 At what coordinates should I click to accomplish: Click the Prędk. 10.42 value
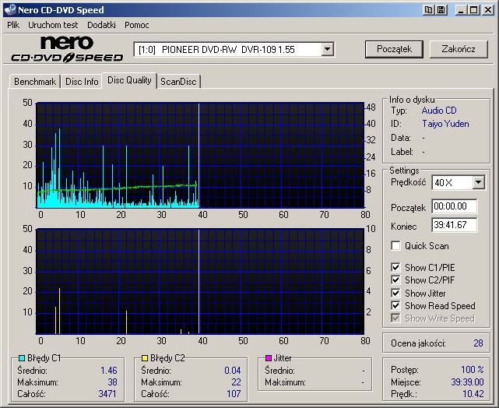473,394
